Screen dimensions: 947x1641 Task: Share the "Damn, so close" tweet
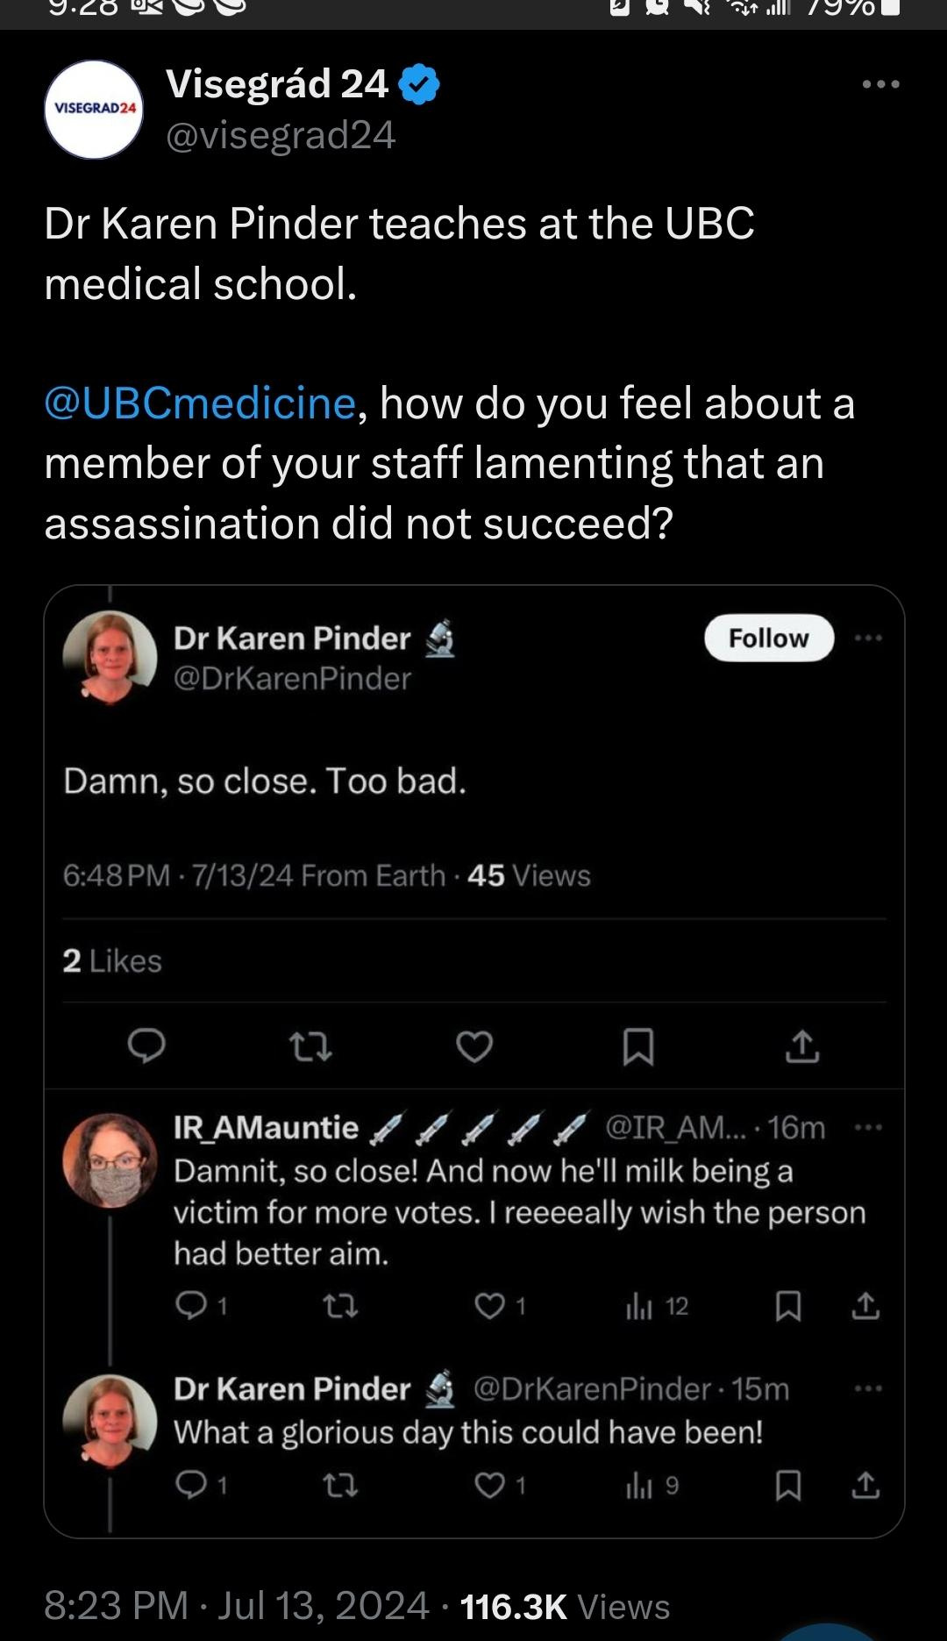(x=801, y=1046)
